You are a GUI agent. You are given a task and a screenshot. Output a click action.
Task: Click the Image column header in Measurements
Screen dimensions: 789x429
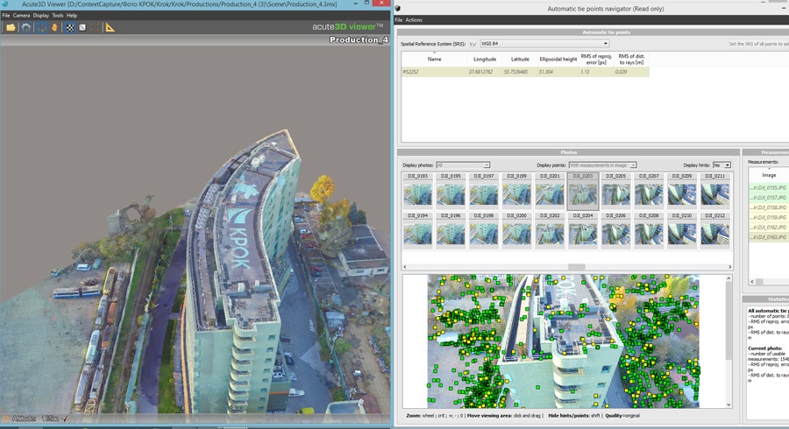pos(768,175)
